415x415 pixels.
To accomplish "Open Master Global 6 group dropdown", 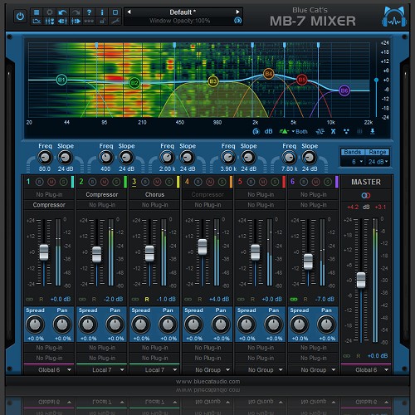I will (x=366, y=370).
